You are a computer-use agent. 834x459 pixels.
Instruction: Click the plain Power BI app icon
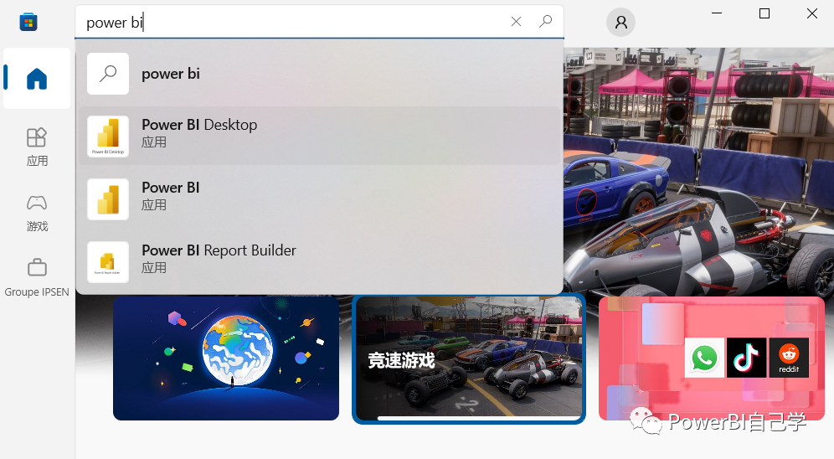108,199
